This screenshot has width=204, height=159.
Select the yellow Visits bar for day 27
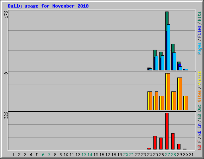point(166,91)
